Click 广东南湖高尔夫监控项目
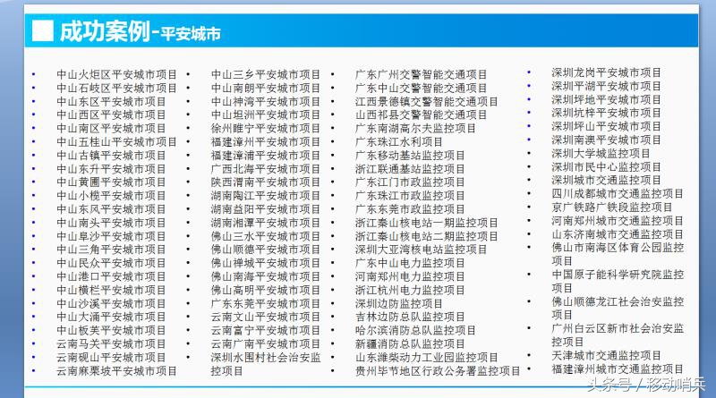 pyautogui.click(x=415, y=128)
